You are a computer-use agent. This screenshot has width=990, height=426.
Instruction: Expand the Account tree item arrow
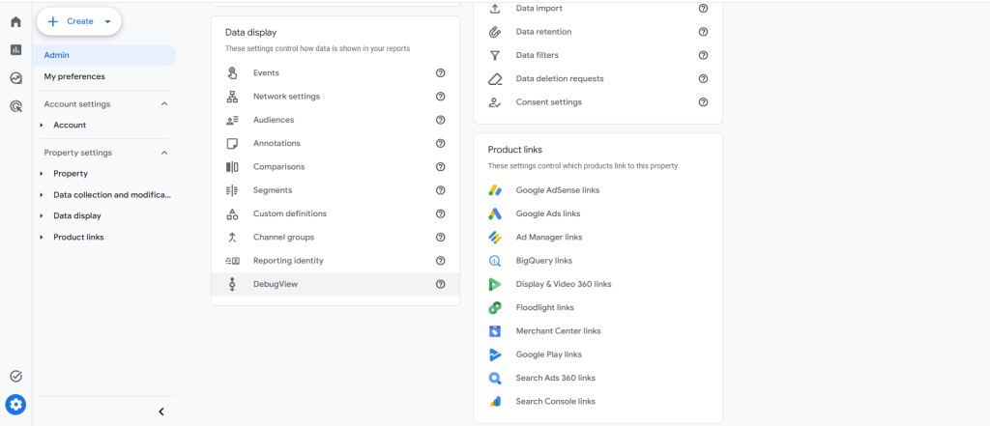click(42, 125)
